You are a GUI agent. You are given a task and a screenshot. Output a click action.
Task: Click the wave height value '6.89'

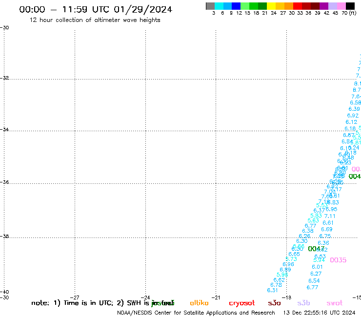point(285,270)
